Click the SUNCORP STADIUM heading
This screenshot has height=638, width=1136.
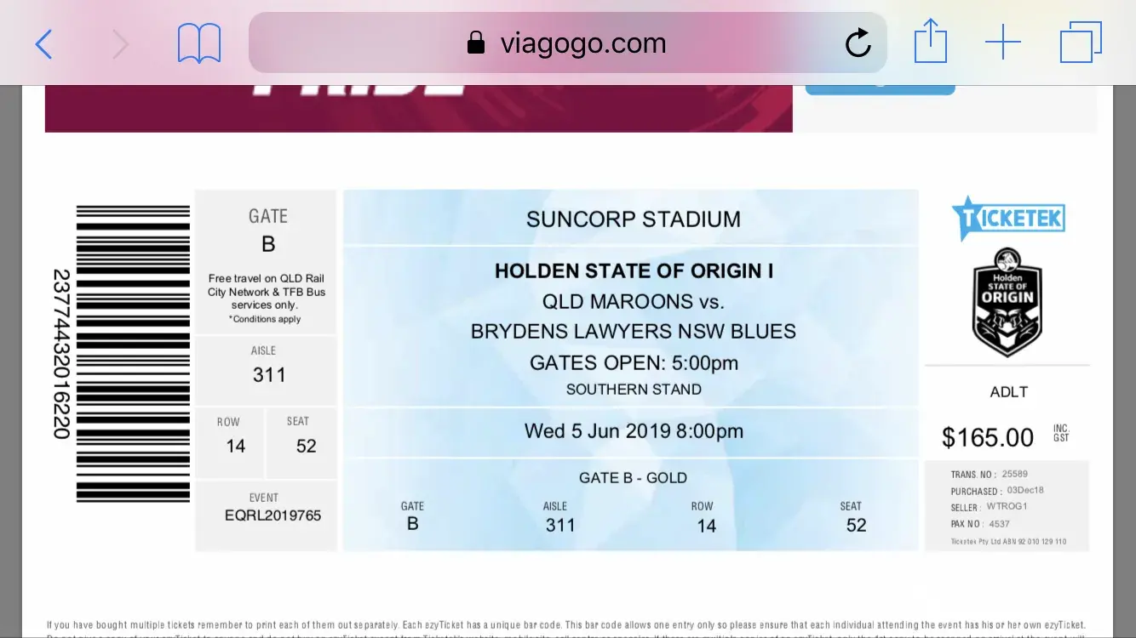click(x=633, y=219)
